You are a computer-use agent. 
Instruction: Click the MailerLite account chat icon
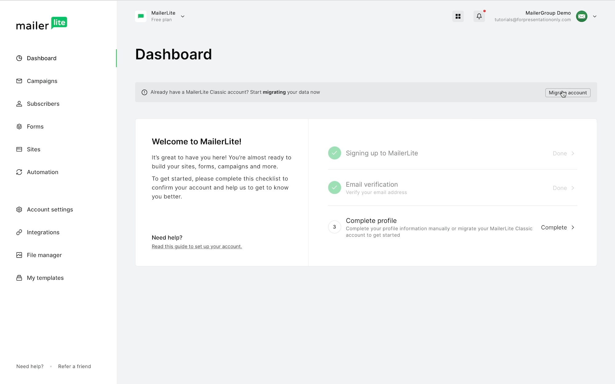point(141,16)
